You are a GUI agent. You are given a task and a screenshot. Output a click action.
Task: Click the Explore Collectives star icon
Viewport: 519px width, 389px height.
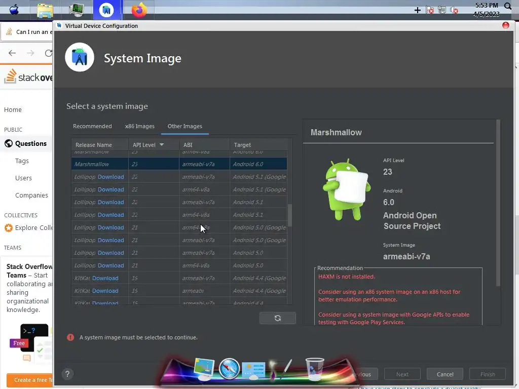[9, 227]
